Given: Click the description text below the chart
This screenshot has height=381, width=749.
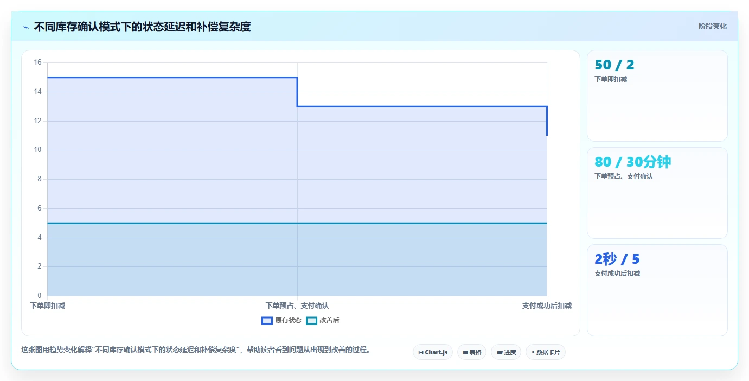Looking at the screenshot, I should (x=196, y=350).
